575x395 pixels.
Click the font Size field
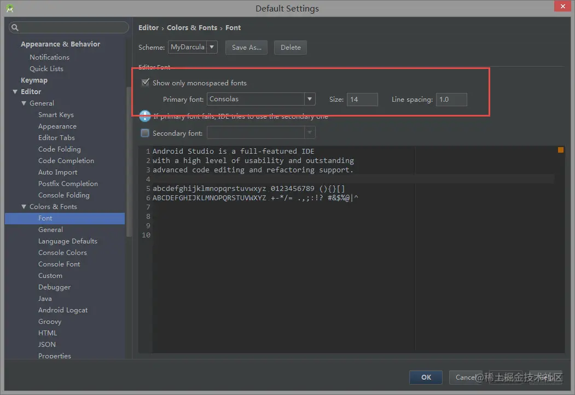362,100
